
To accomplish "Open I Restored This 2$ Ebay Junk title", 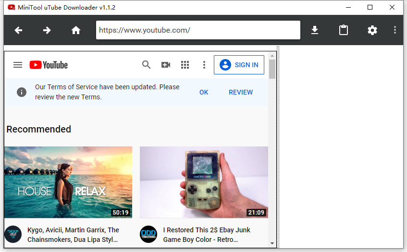I will point(207,235).
